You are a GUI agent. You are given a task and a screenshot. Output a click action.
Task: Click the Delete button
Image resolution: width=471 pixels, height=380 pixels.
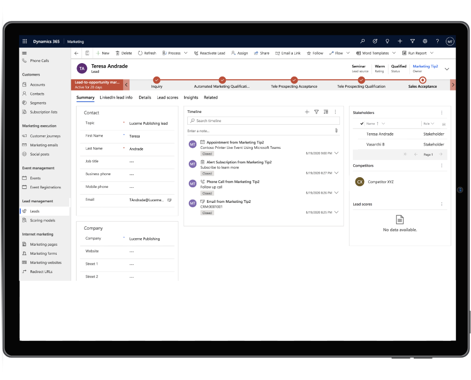coord(124,53)
